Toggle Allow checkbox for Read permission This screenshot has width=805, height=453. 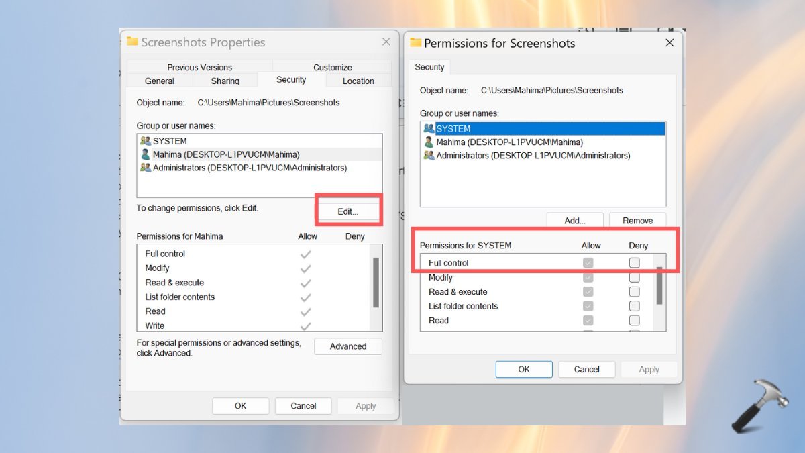pos(588,320)
